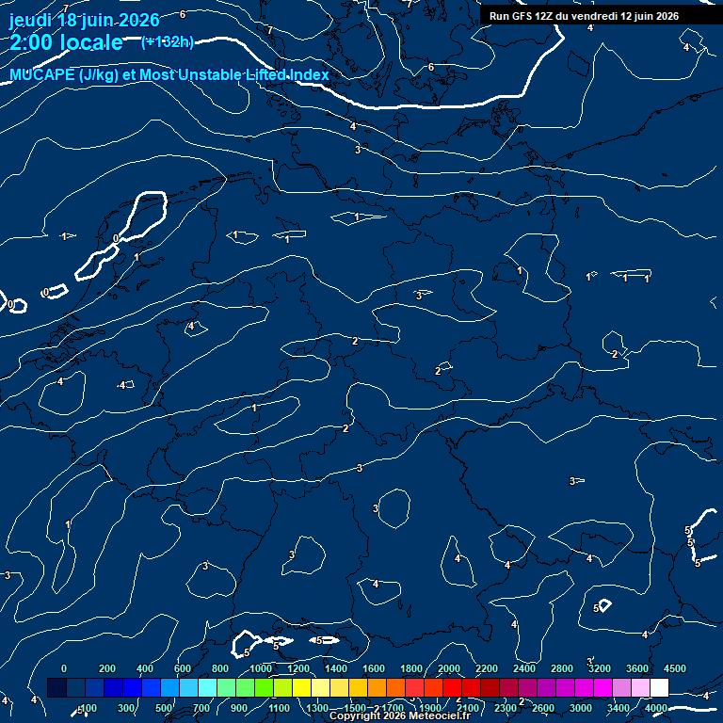723x723 pixels.
Task: Click legend label '2000'
Action: [x=449, y=668]
